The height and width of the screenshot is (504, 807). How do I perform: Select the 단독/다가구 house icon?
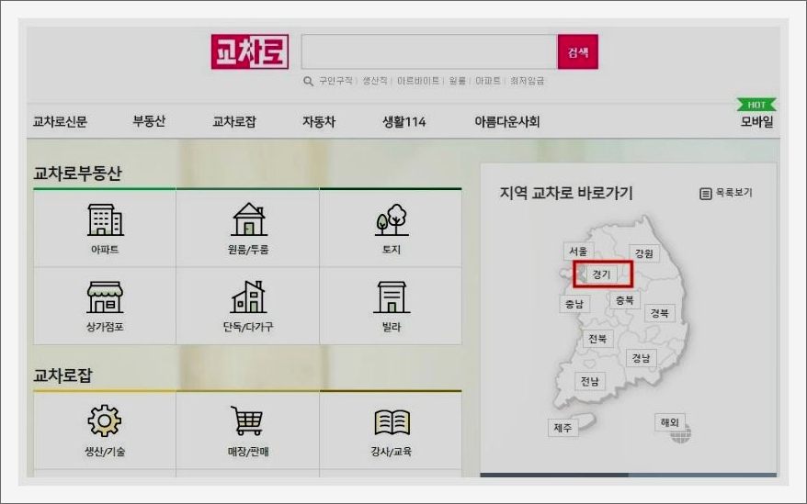tap(248, 297)
